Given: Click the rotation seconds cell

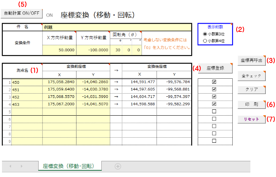Looking at the screenshot, I should 137,50.
